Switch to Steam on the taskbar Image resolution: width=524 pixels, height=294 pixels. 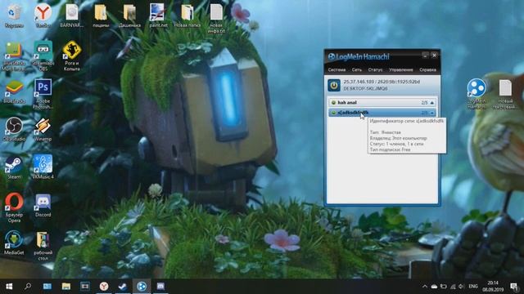(x=123, y=287)
